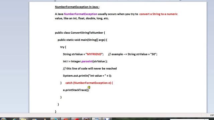Click the purple 'parseInt' method name

coord(87,61)
